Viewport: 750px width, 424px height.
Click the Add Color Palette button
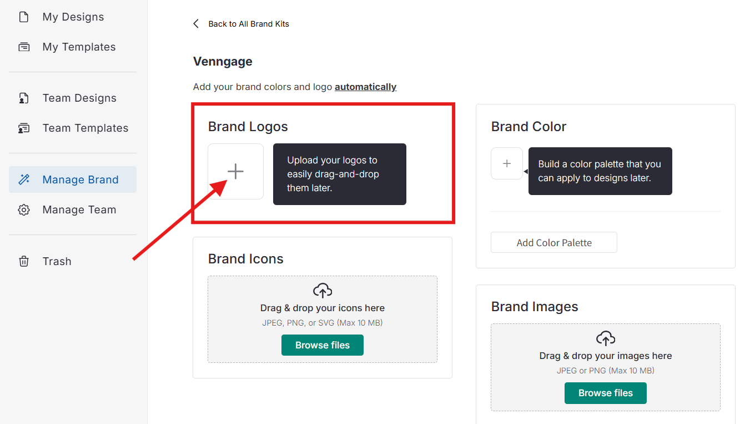pyautogui.click(x=553, y=243)
